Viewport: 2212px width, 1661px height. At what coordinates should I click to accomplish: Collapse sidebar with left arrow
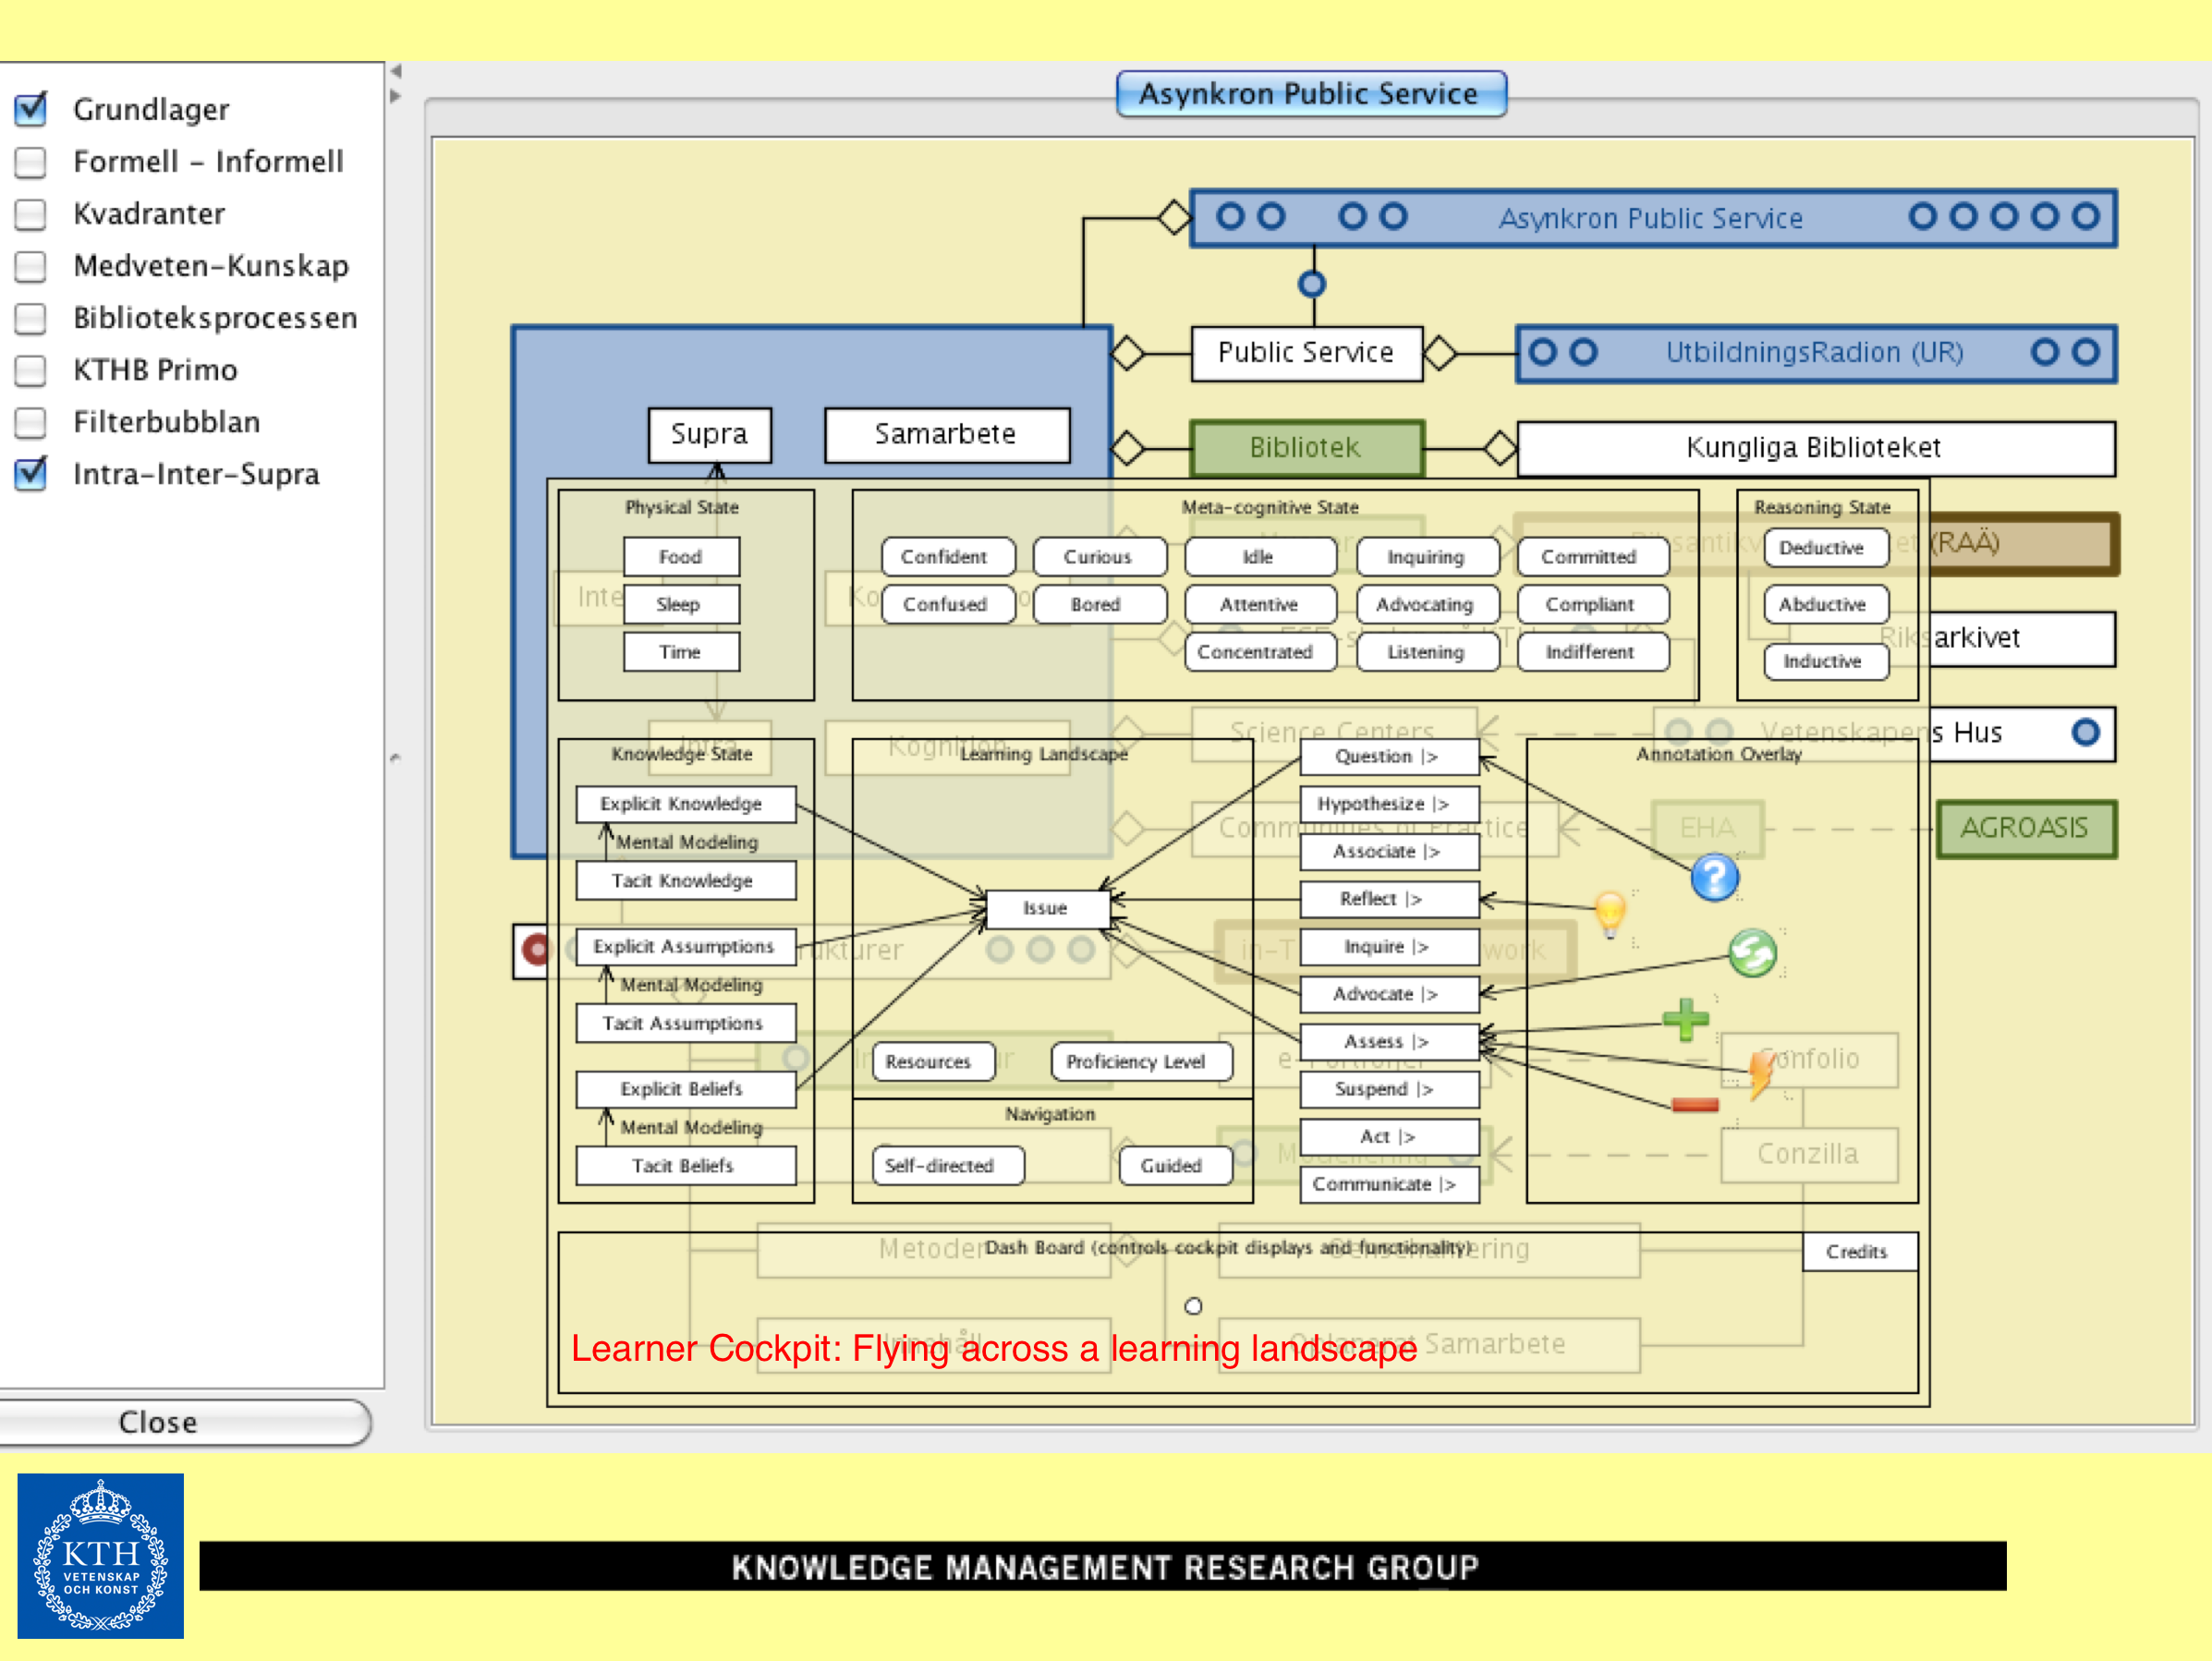[x=396, y=72]
